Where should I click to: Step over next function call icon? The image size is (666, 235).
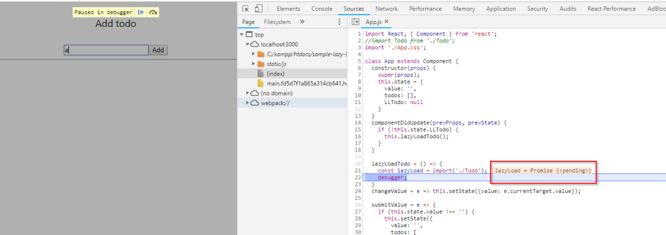pos(153,12)
